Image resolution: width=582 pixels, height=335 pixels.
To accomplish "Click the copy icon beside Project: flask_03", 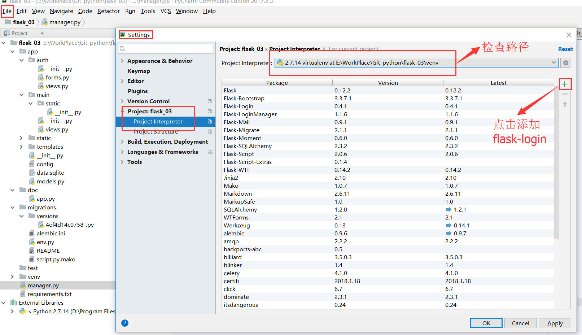I will [x=210, y=112].
